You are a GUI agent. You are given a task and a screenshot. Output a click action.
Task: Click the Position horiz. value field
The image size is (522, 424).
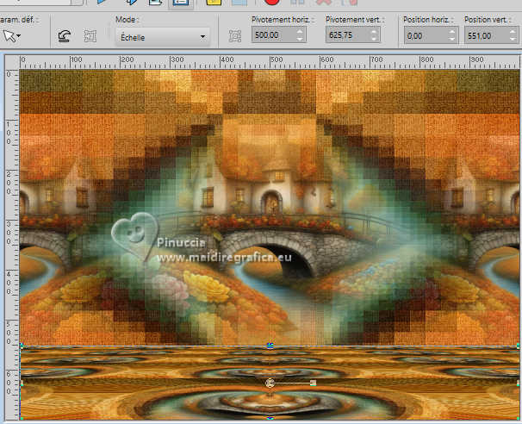(426, 35)
